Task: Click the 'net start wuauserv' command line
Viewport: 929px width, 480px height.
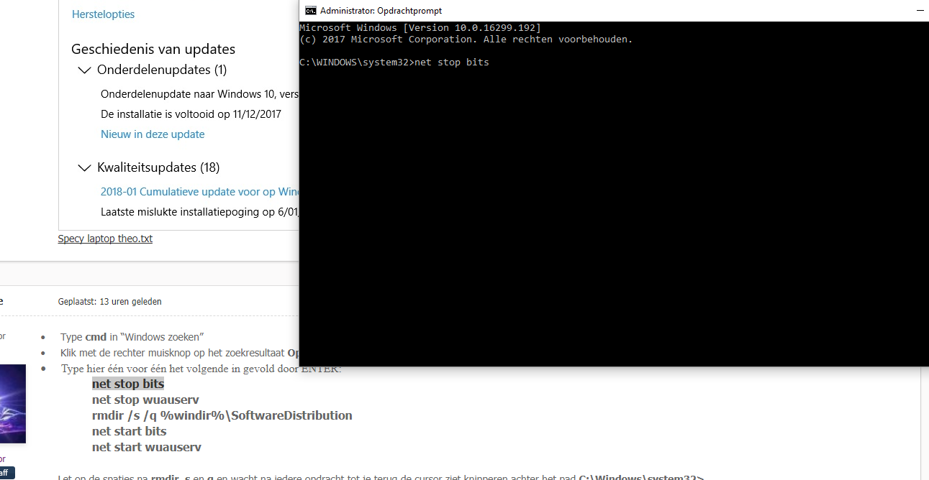Action: tap(146, 447)
